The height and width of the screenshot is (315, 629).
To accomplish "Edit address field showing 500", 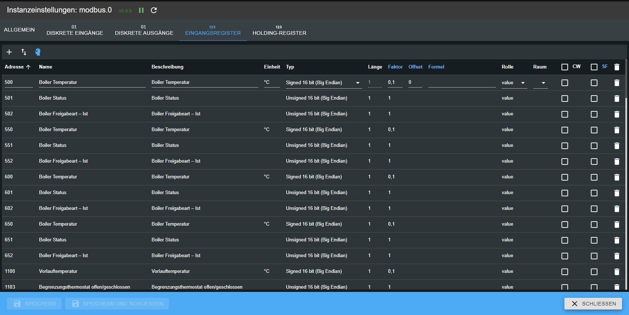I will point(19,82).
